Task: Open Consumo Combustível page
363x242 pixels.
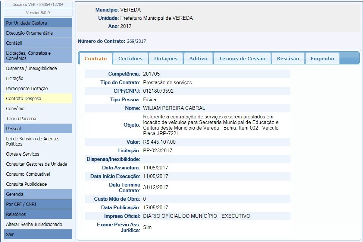Action: 28,174
